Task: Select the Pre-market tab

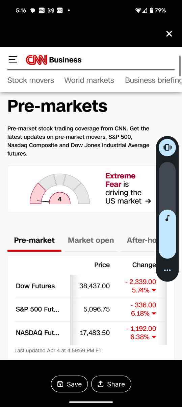Action: point(34,240)
